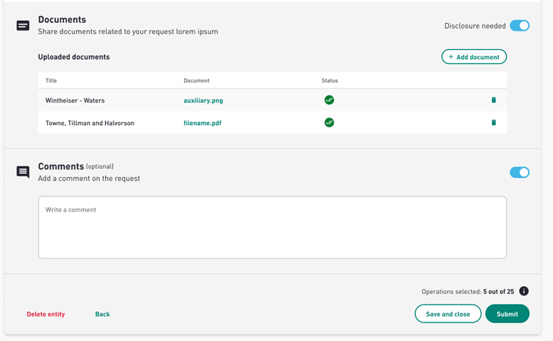Toggle the Disclosure needed switch
The width and height of the screenshot is (553, 341).
tap(519, 26)
